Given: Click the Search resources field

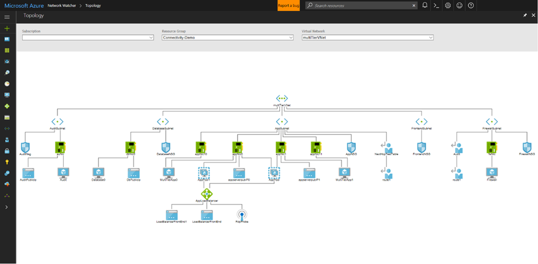Looking at the screenshot, I should coord(361,5).
